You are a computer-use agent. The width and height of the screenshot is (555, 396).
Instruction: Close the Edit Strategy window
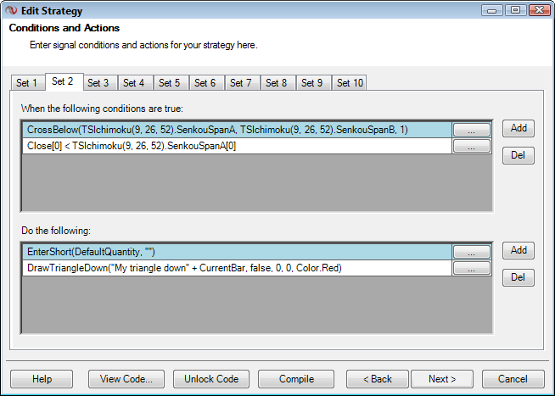pyautogui.click(x=539, y=10)
